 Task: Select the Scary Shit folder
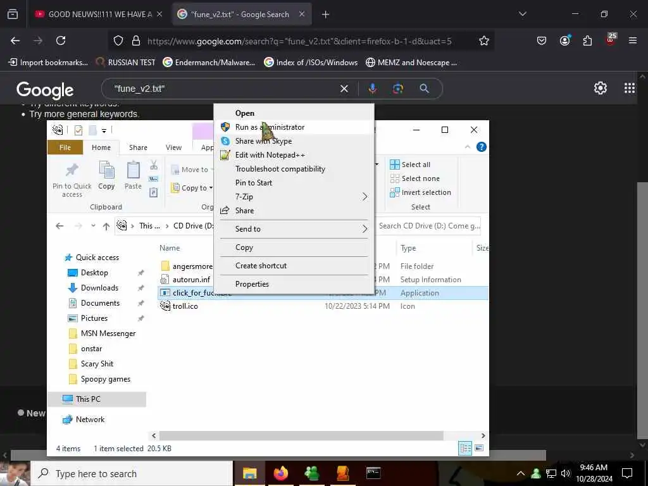[97, 364]
